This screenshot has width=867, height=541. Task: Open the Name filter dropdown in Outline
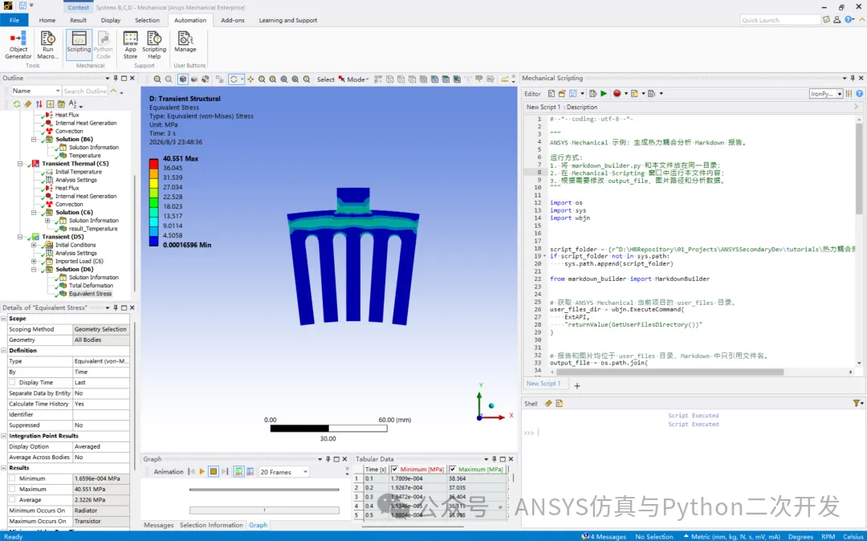coord(36,91)
